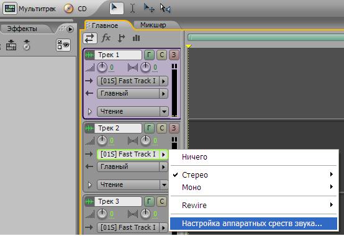Show inputs/outputs section button
The width and height of the screenshot is (344, 236).
coord(90,38)
